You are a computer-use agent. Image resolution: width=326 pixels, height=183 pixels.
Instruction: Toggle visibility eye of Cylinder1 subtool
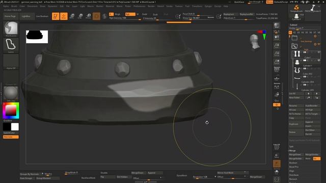319,60
